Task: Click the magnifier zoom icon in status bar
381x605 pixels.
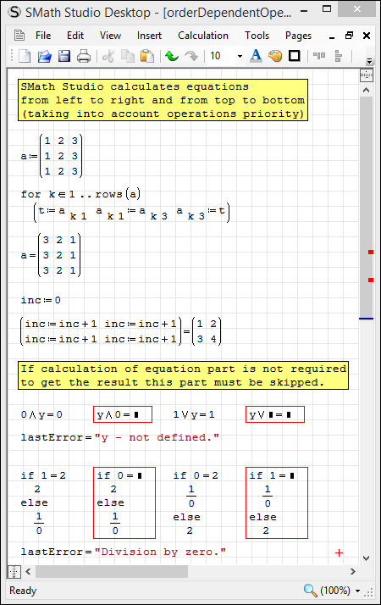Action: tap(310, 591)
